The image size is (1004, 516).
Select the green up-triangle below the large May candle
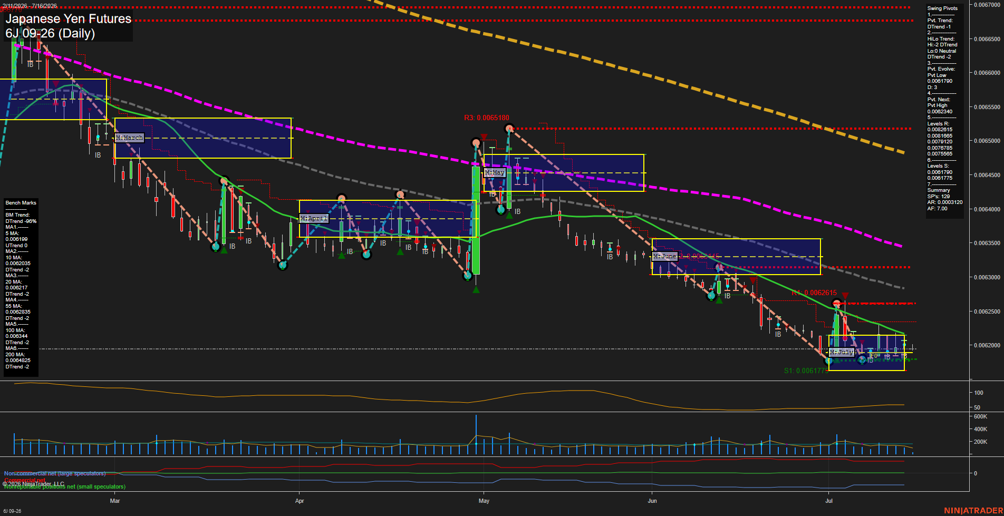click(x=476, y=289)
